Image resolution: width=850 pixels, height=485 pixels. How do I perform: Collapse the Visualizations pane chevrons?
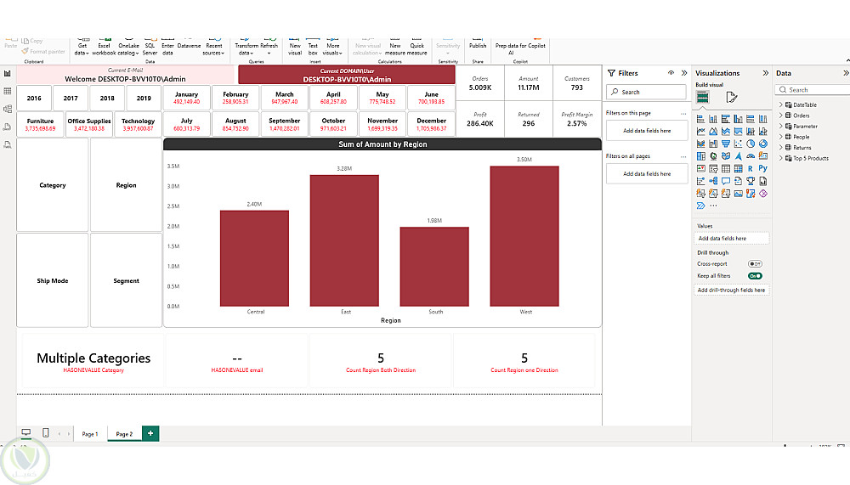click(x=766, y=73)
